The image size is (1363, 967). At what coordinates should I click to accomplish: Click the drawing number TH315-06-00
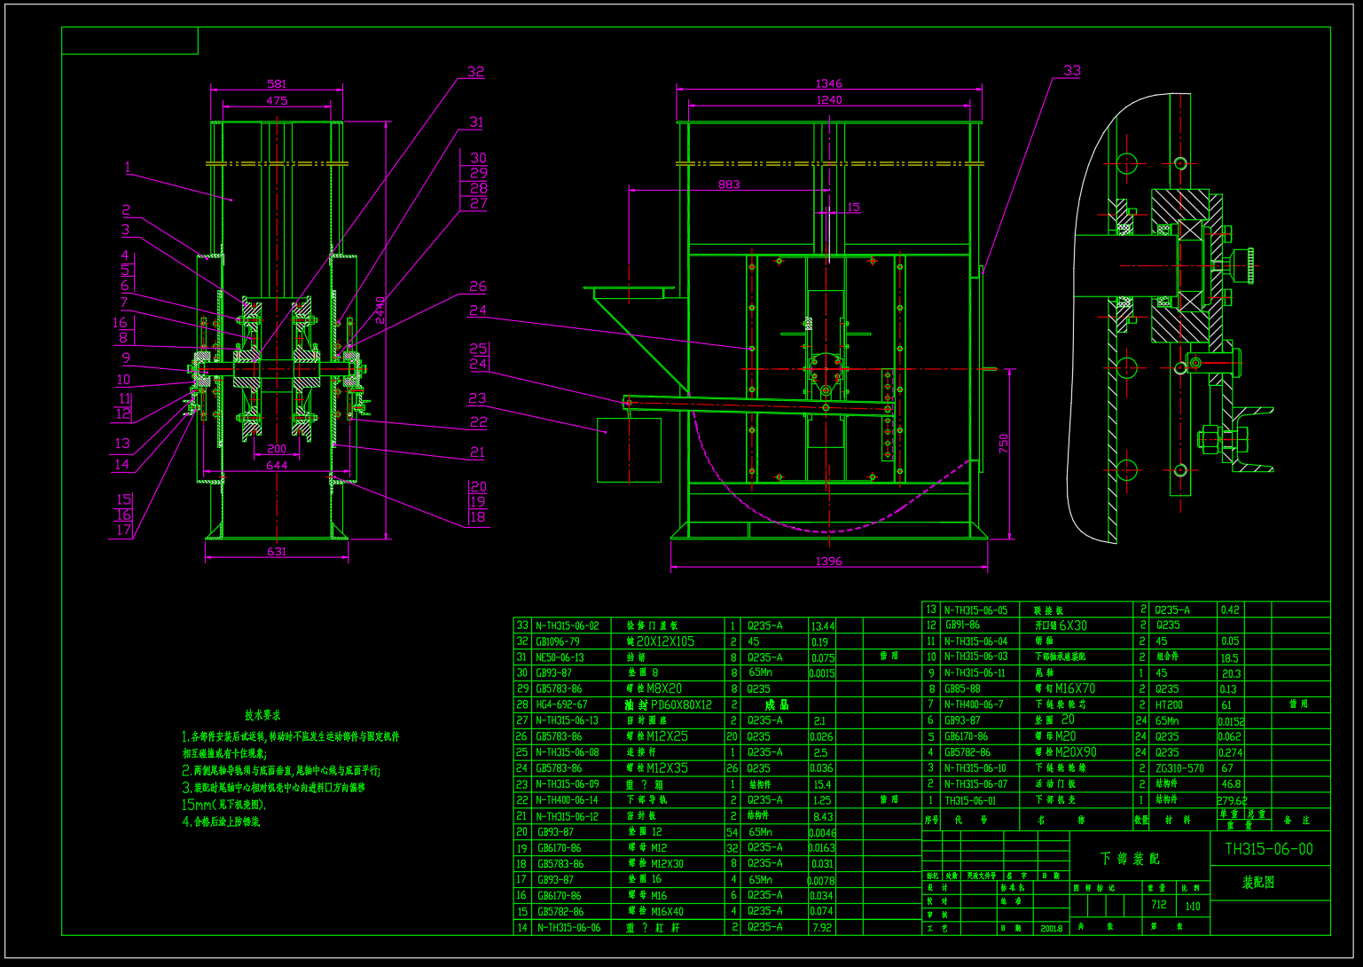pyautogui.click(x=1269, y=849)
